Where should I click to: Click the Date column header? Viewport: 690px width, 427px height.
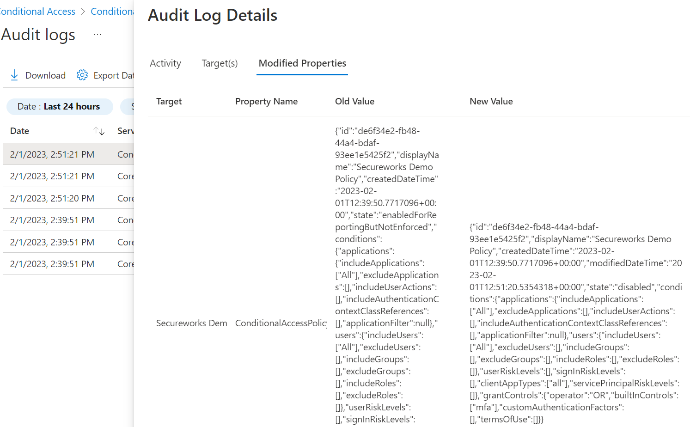tap(19, 131)
